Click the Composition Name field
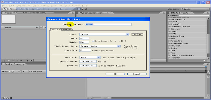Image resolution: width=211 pixels, height=100 pixels. tap(108, 24)
